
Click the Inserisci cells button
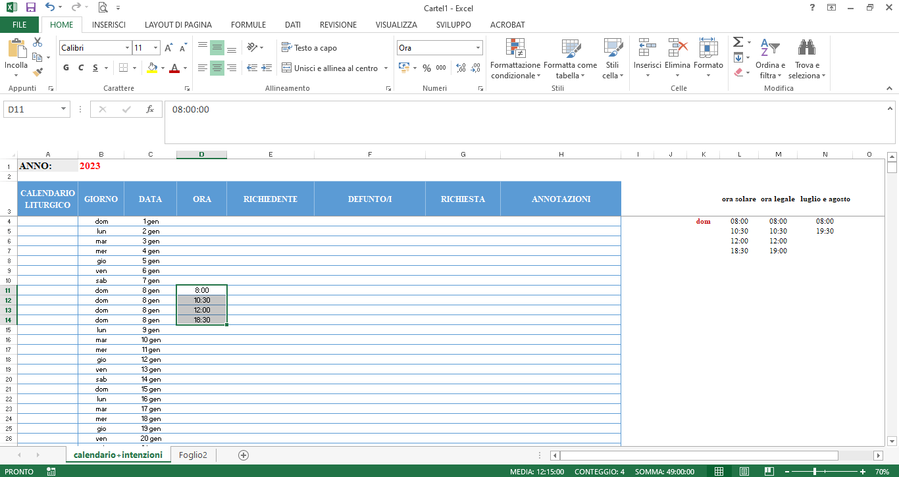(x=648, y=59)
